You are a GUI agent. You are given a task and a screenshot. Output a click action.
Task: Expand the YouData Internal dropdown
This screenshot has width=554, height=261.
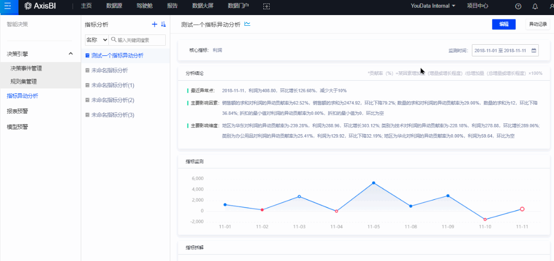(433, 6)
